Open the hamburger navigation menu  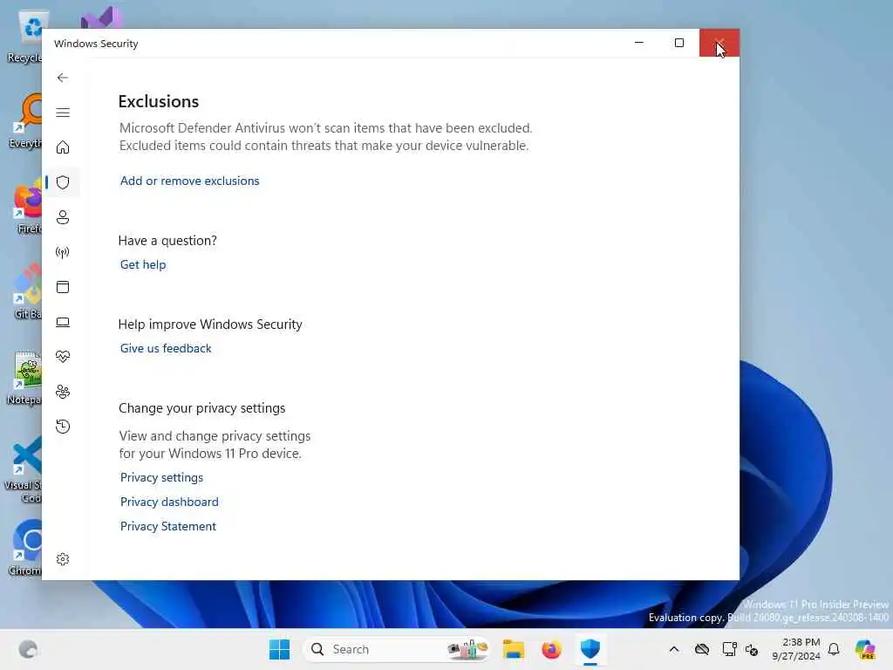coord(63,113)
